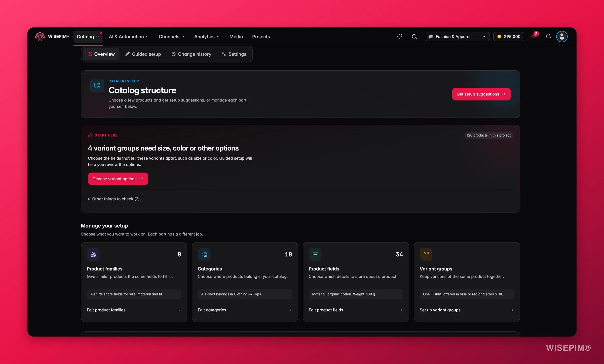Click the WisePIM brain logo

coord(40,37)
